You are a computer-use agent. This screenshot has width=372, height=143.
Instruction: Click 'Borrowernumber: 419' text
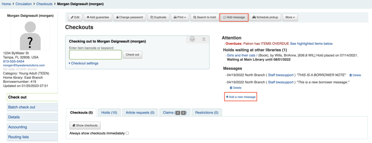19,82
